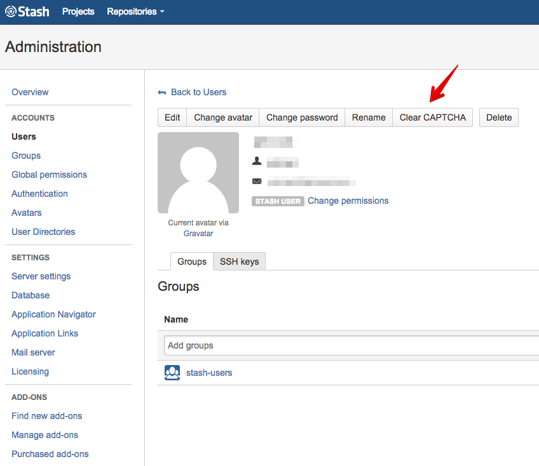Open Manage add-ons

tap(44, 435)
